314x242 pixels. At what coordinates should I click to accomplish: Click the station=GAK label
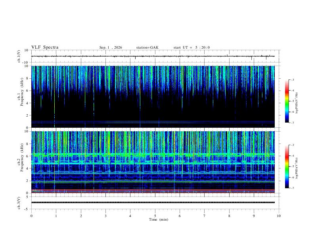pyautogui.click(x=147, y=47)
